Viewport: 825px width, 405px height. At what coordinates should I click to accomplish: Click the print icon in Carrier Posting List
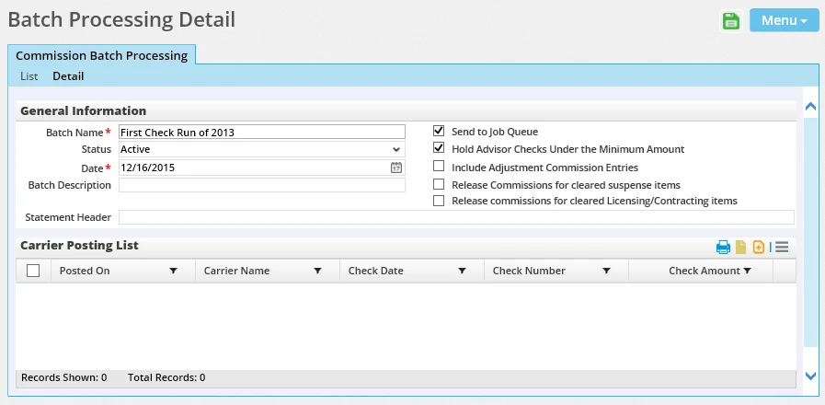724,247
